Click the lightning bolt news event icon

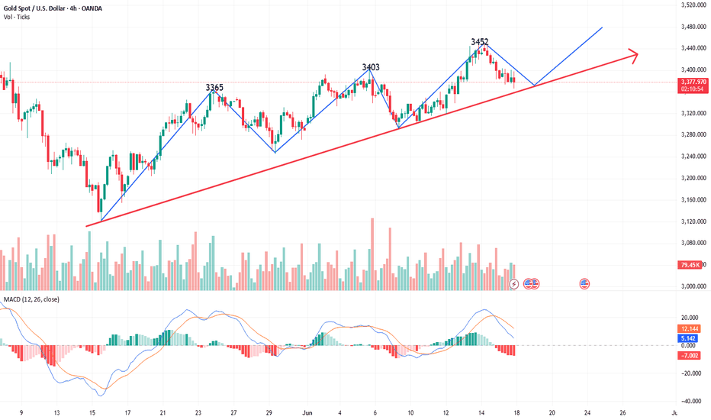[513, 284]
